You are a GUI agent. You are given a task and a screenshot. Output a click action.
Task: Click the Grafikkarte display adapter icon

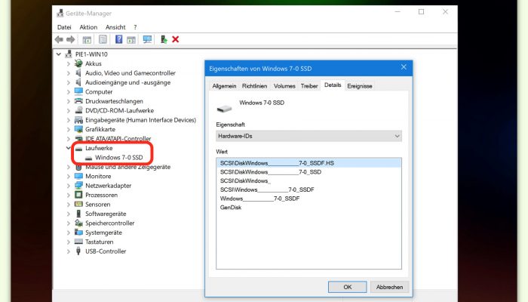point(78,129)
